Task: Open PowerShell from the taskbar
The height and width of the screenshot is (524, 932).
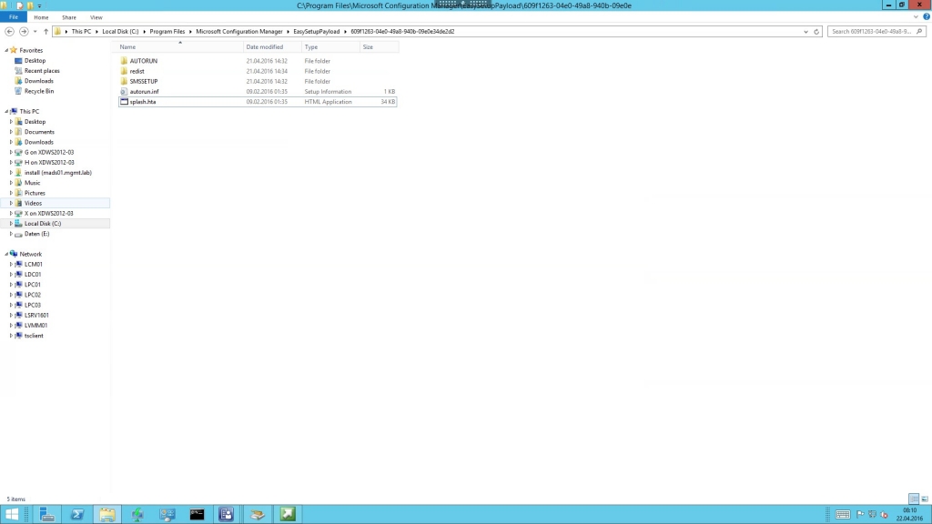Action: click(77, 515)
